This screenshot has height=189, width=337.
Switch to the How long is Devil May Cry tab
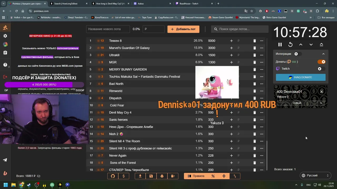coord(111,4)
